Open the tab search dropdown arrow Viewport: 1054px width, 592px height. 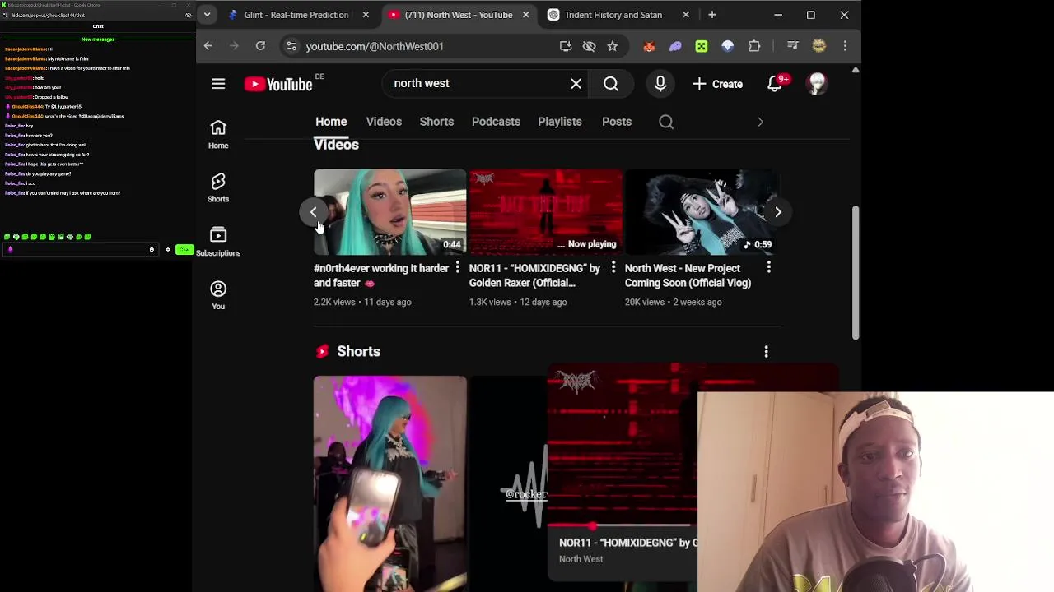tap(207, 15)
